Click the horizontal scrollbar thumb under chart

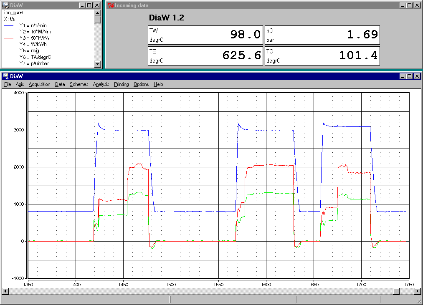point(396,291)
